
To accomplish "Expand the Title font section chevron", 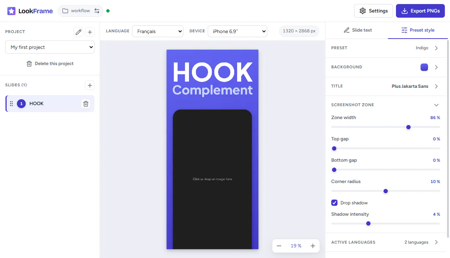I will [x=436, y=86].
